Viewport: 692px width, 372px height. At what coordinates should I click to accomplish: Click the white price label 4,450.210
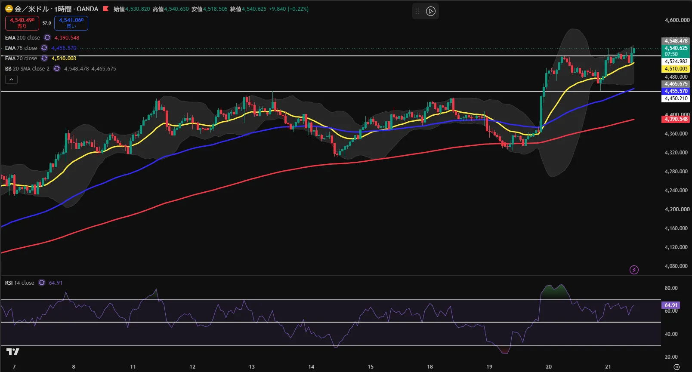click(x=676, y=98)
